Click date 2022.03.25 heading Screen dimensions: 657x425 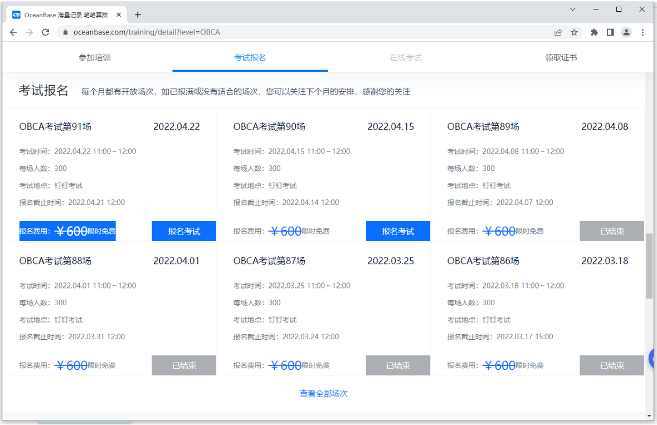(391, 261)
